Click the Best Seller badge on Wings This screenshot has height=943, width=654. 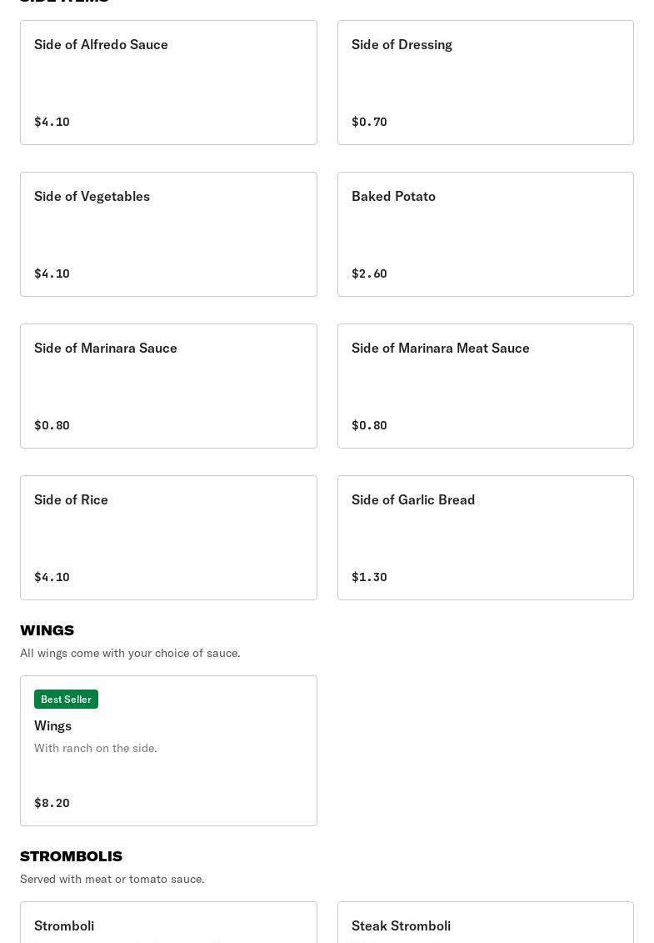pos(66,699)
